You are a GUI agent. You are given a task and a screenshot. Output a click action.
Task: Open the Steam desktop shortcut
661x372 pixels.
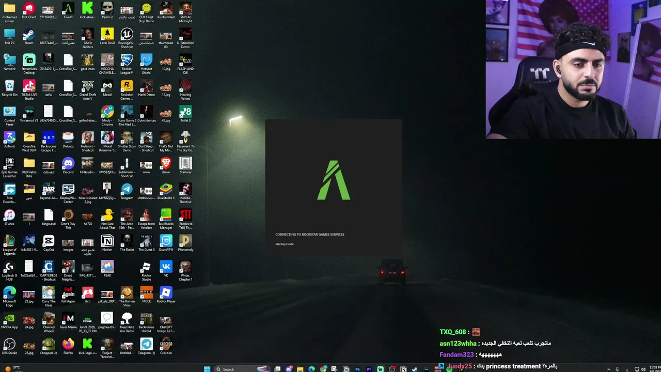(x=29, y=37)
